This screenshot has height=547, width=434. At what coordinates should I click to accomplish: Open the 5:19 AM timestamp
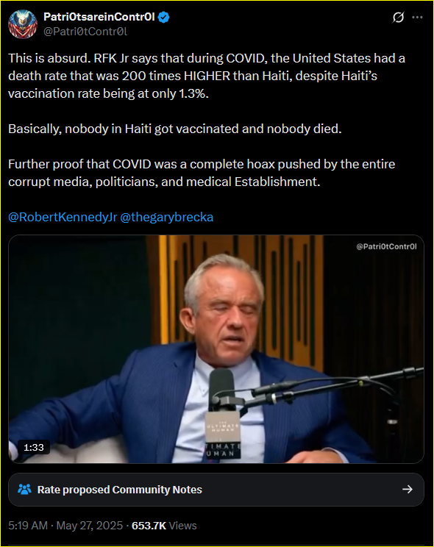[x=28, y=526]
